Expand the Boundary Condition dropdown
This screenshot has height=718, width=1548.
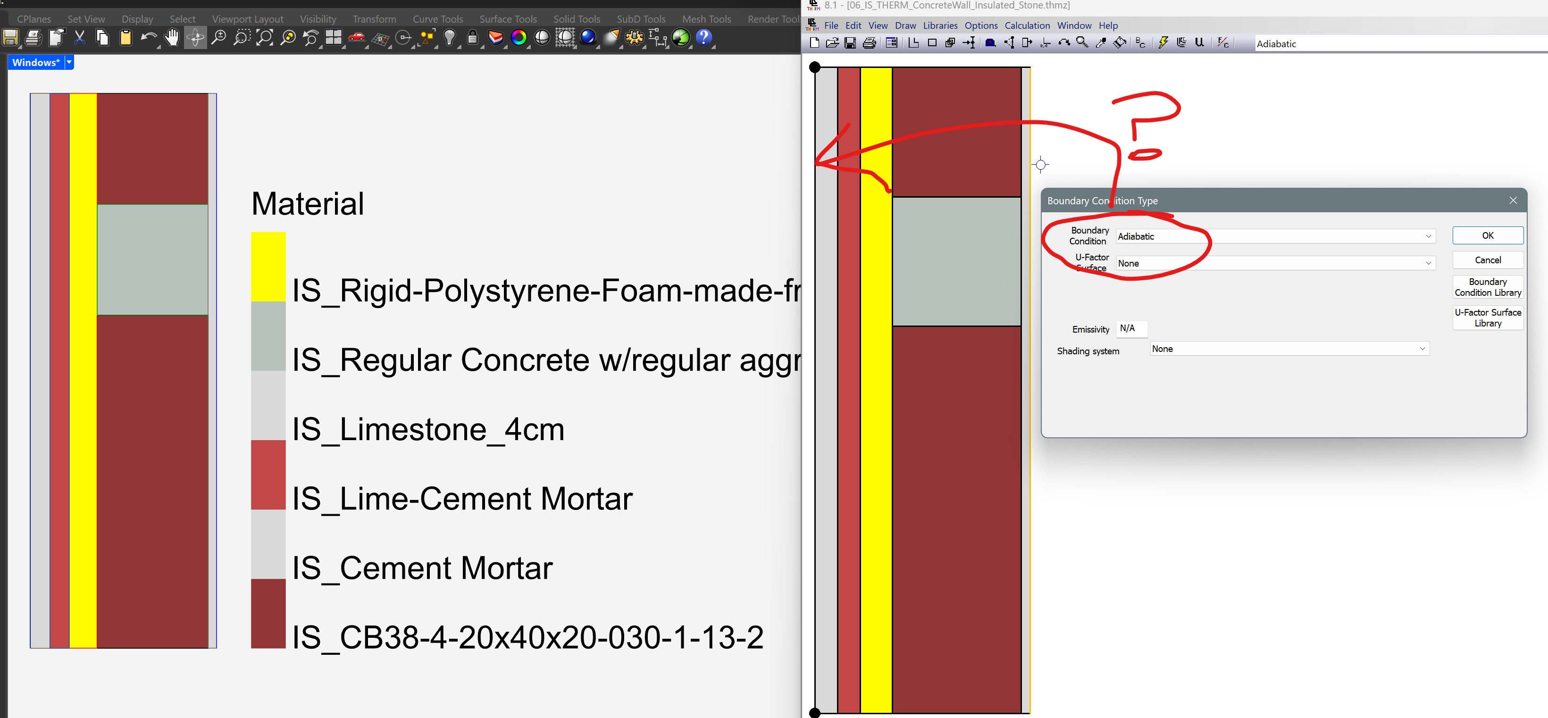(x=1428, y=237)
